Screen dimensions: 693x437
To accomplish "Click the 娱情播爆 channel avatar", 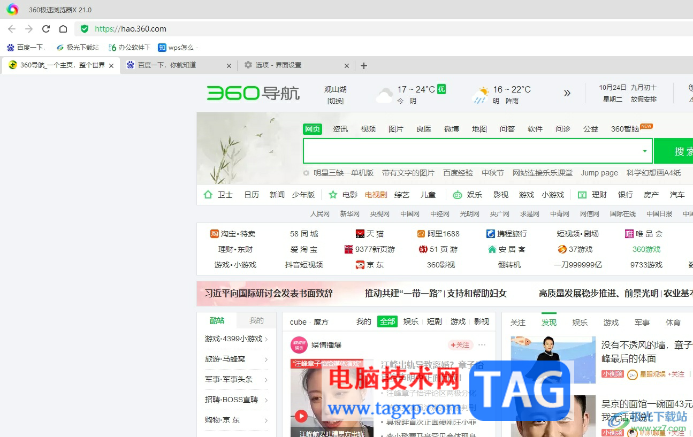I will 299,345.
